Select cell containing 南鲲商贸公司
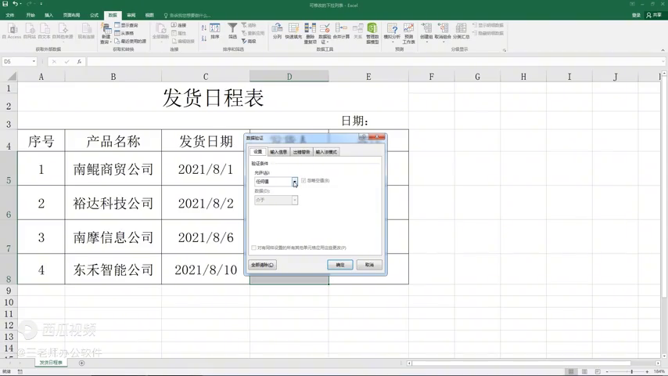 (x=113, y=168)
